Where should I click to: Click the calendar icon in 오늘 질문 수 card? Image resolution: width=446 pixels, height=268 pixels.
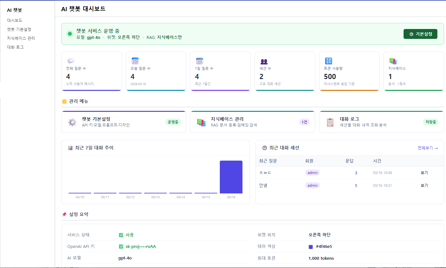click(135, 61)
